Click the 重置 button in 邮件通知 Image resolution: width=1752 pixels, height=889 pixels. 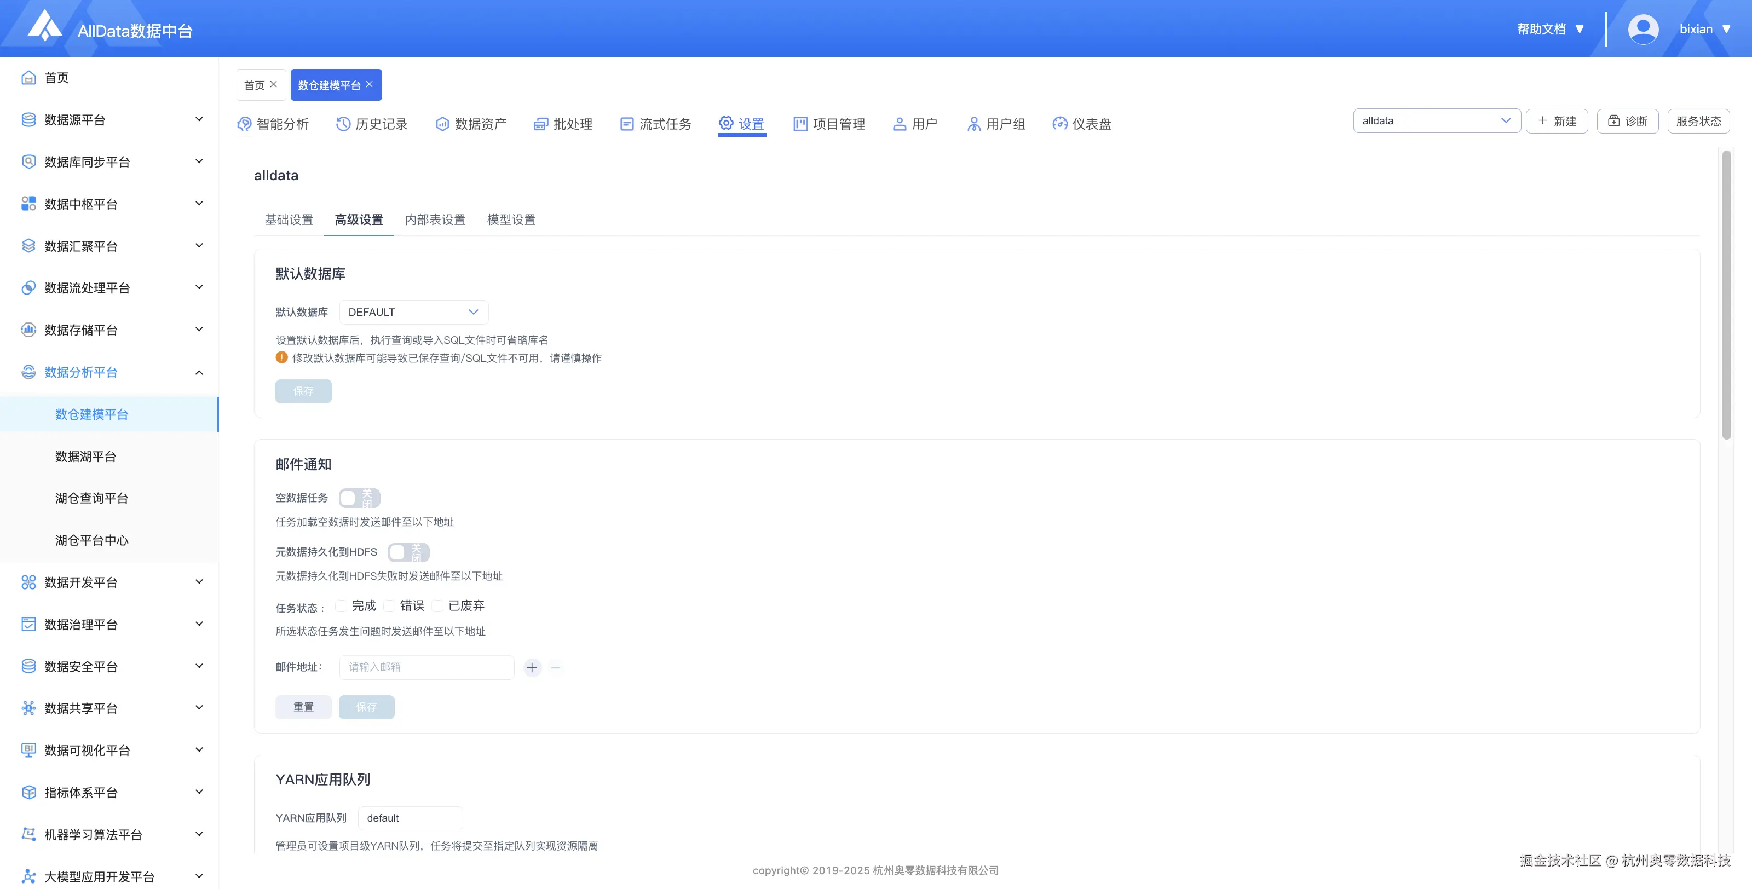pos(303,707)
